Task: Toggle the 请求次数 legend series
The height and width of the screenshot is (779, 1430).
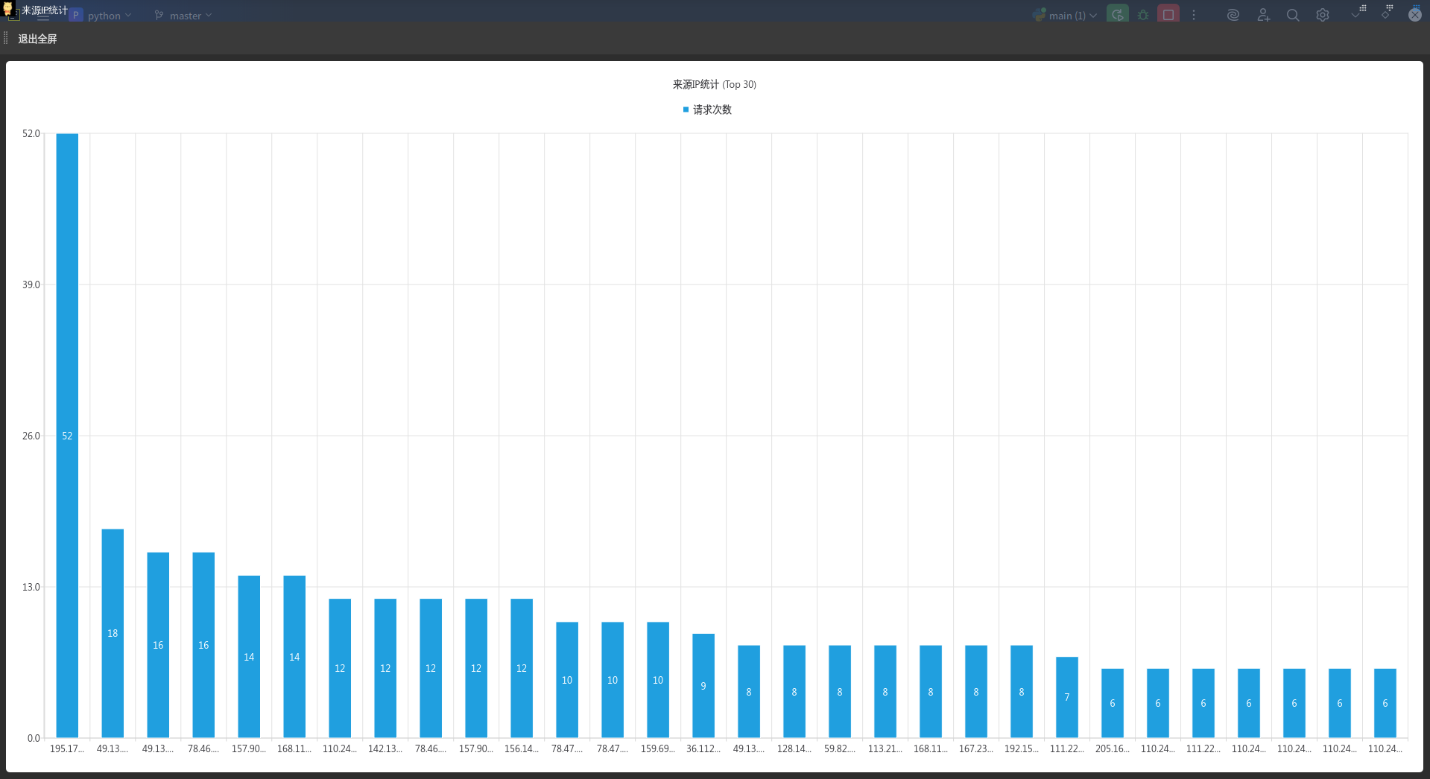Action: coord(707,109)
